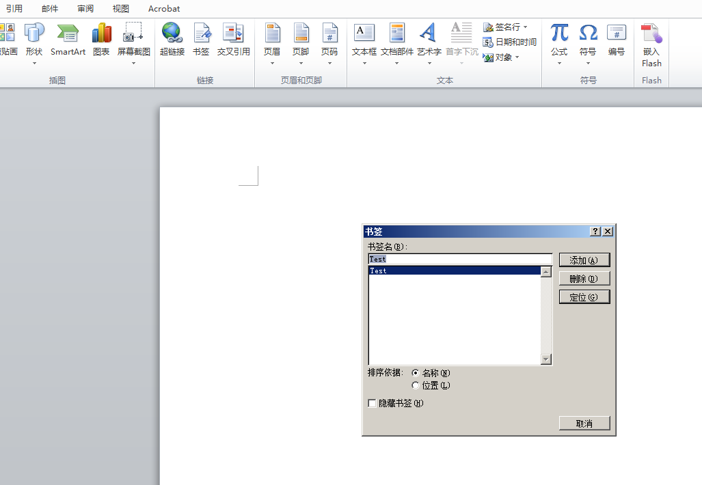702x485 pixels.
Task: Click the 添加 button in bookmark dialog
Action: click(584, 260)
